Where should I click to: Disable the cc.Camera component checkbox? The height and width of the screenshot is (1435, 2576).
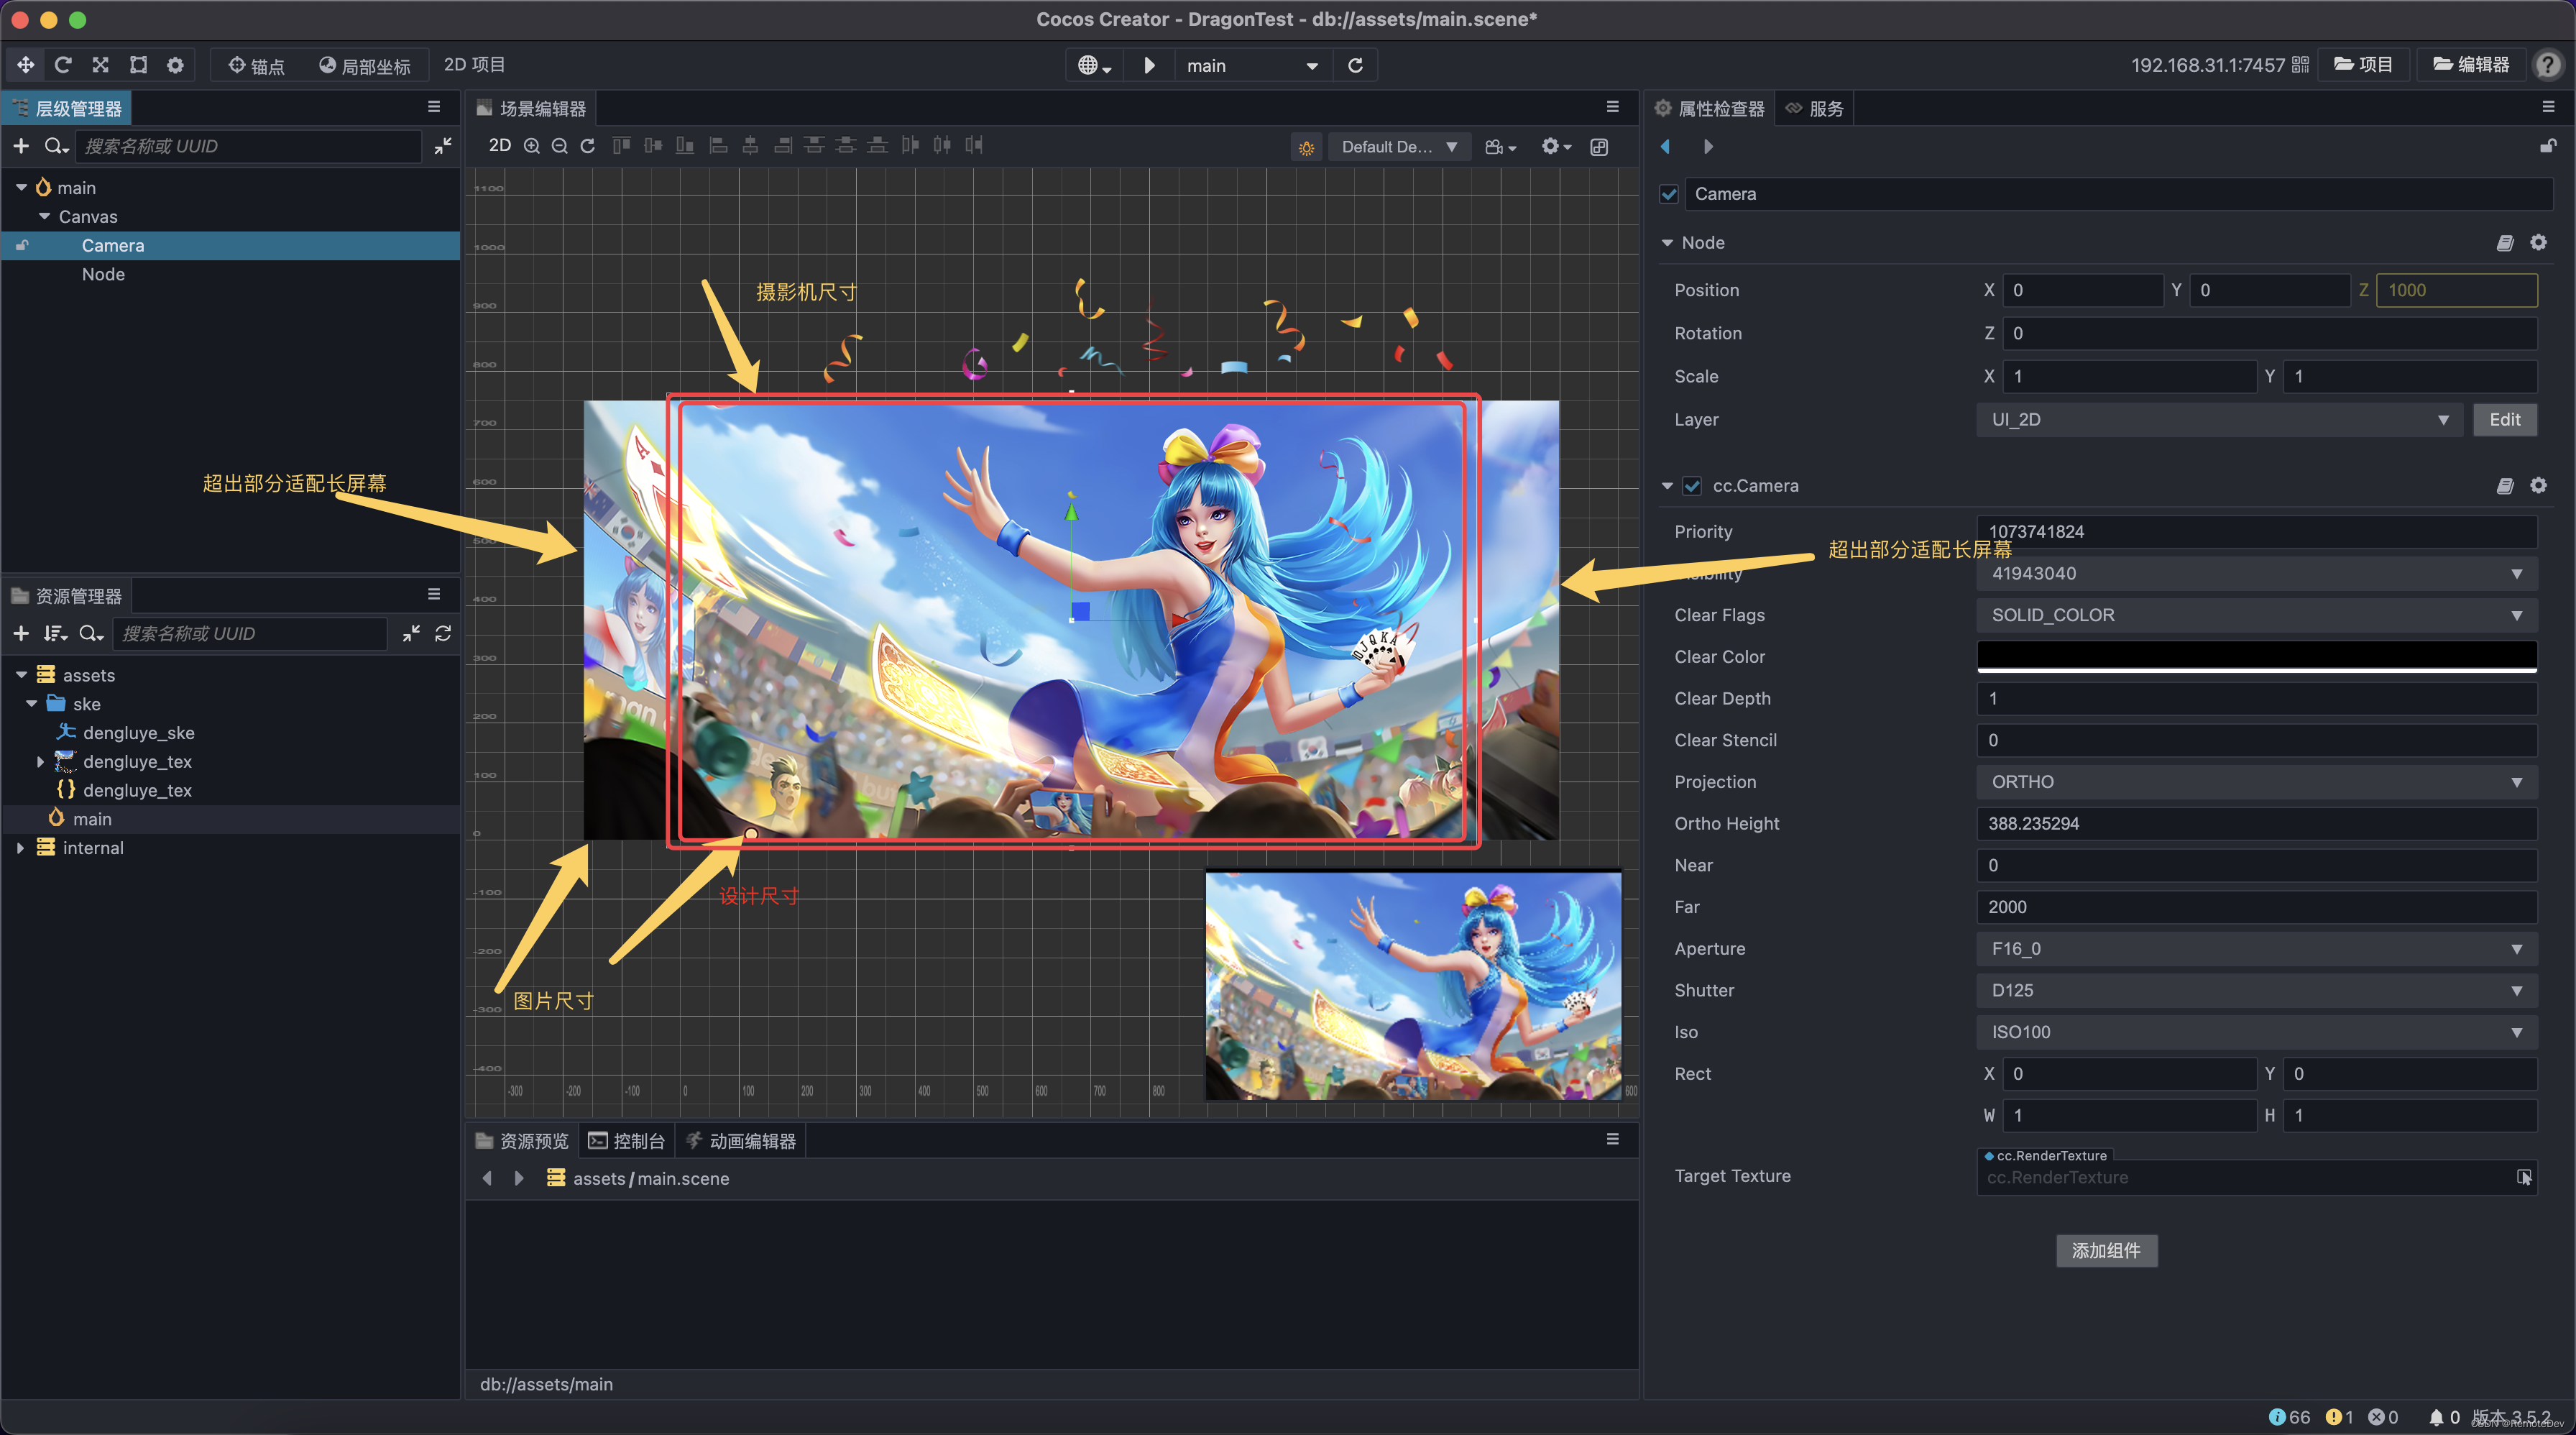1692,486
